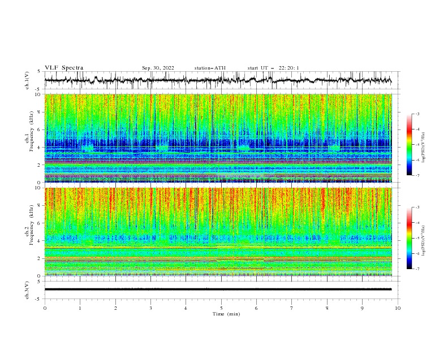The width and height of the screenshot is (448, 346).
Task: Click the time axis tick label "7"
Action: pyautogui.click(x=292, y=308)
